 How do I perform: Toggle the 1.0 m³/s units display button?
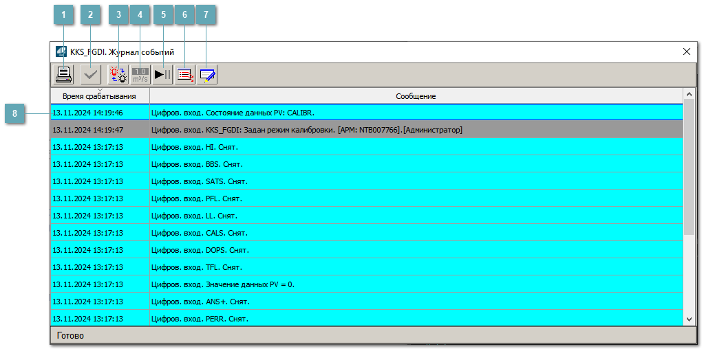(140, 74)
